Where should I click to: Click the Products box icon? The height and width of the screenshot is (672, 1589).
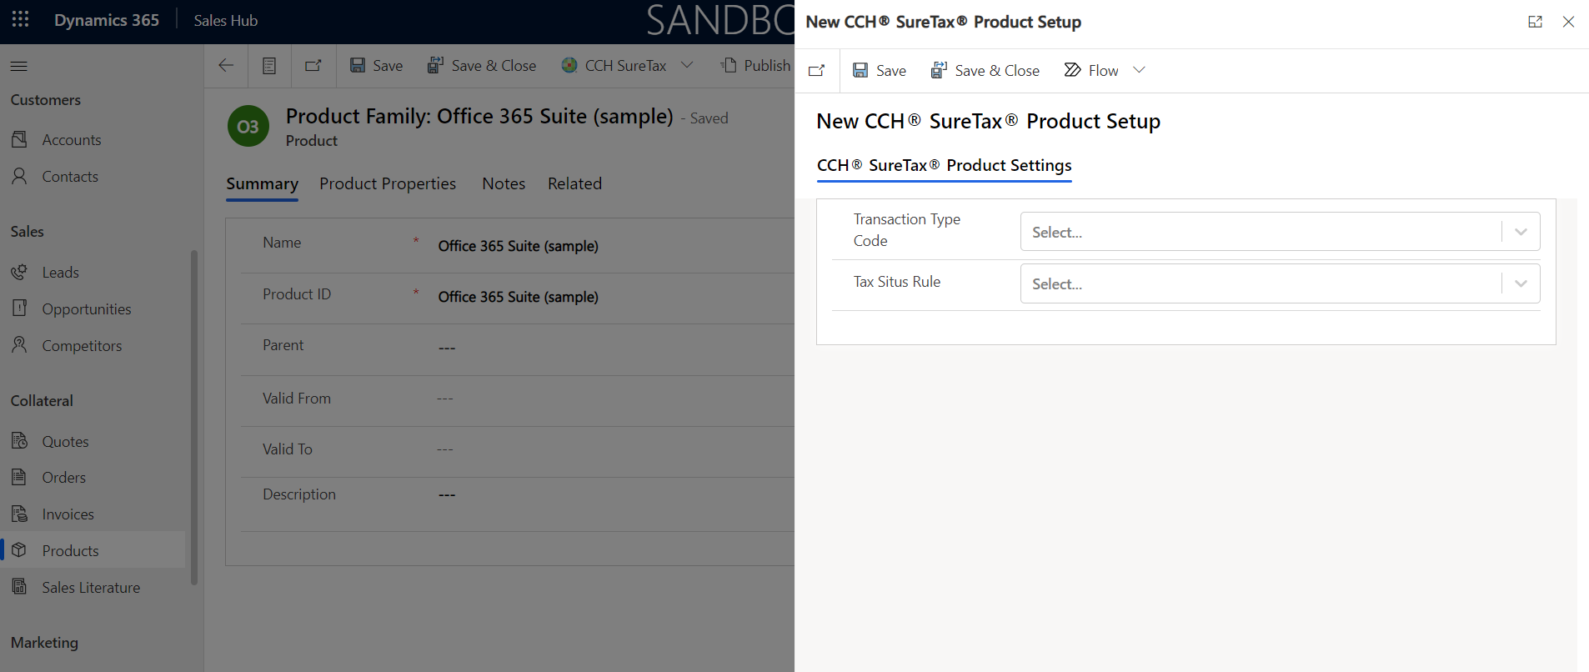pos(20,550)
